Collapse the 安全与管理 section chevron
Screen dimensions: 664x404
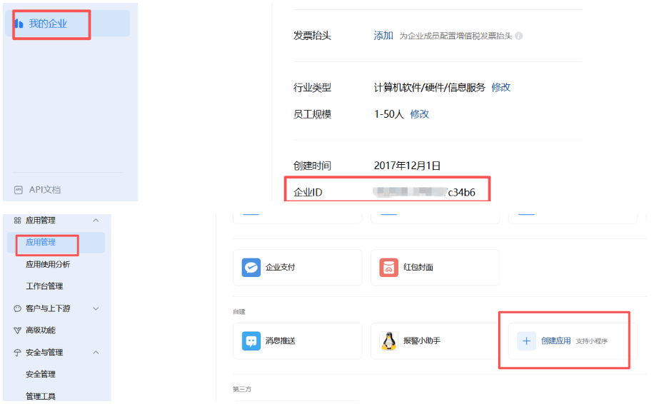point(96,353)
